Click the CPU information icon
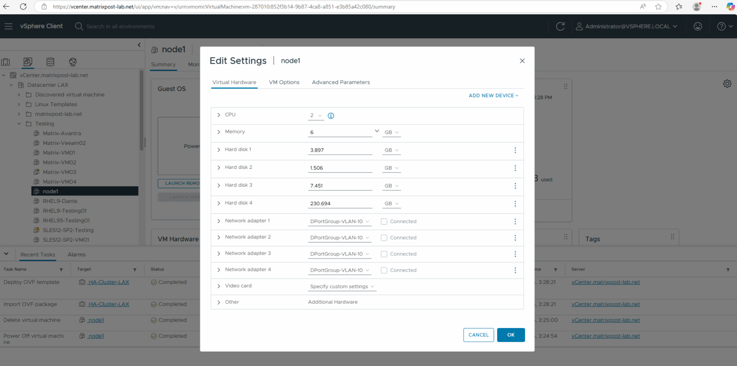Screen dimensions: 737x366 pos(331,115)
